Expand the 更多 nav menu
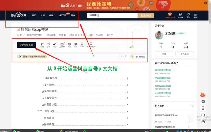Image resolution: width=211 pixels, height=132 pixels. (73, 15)
